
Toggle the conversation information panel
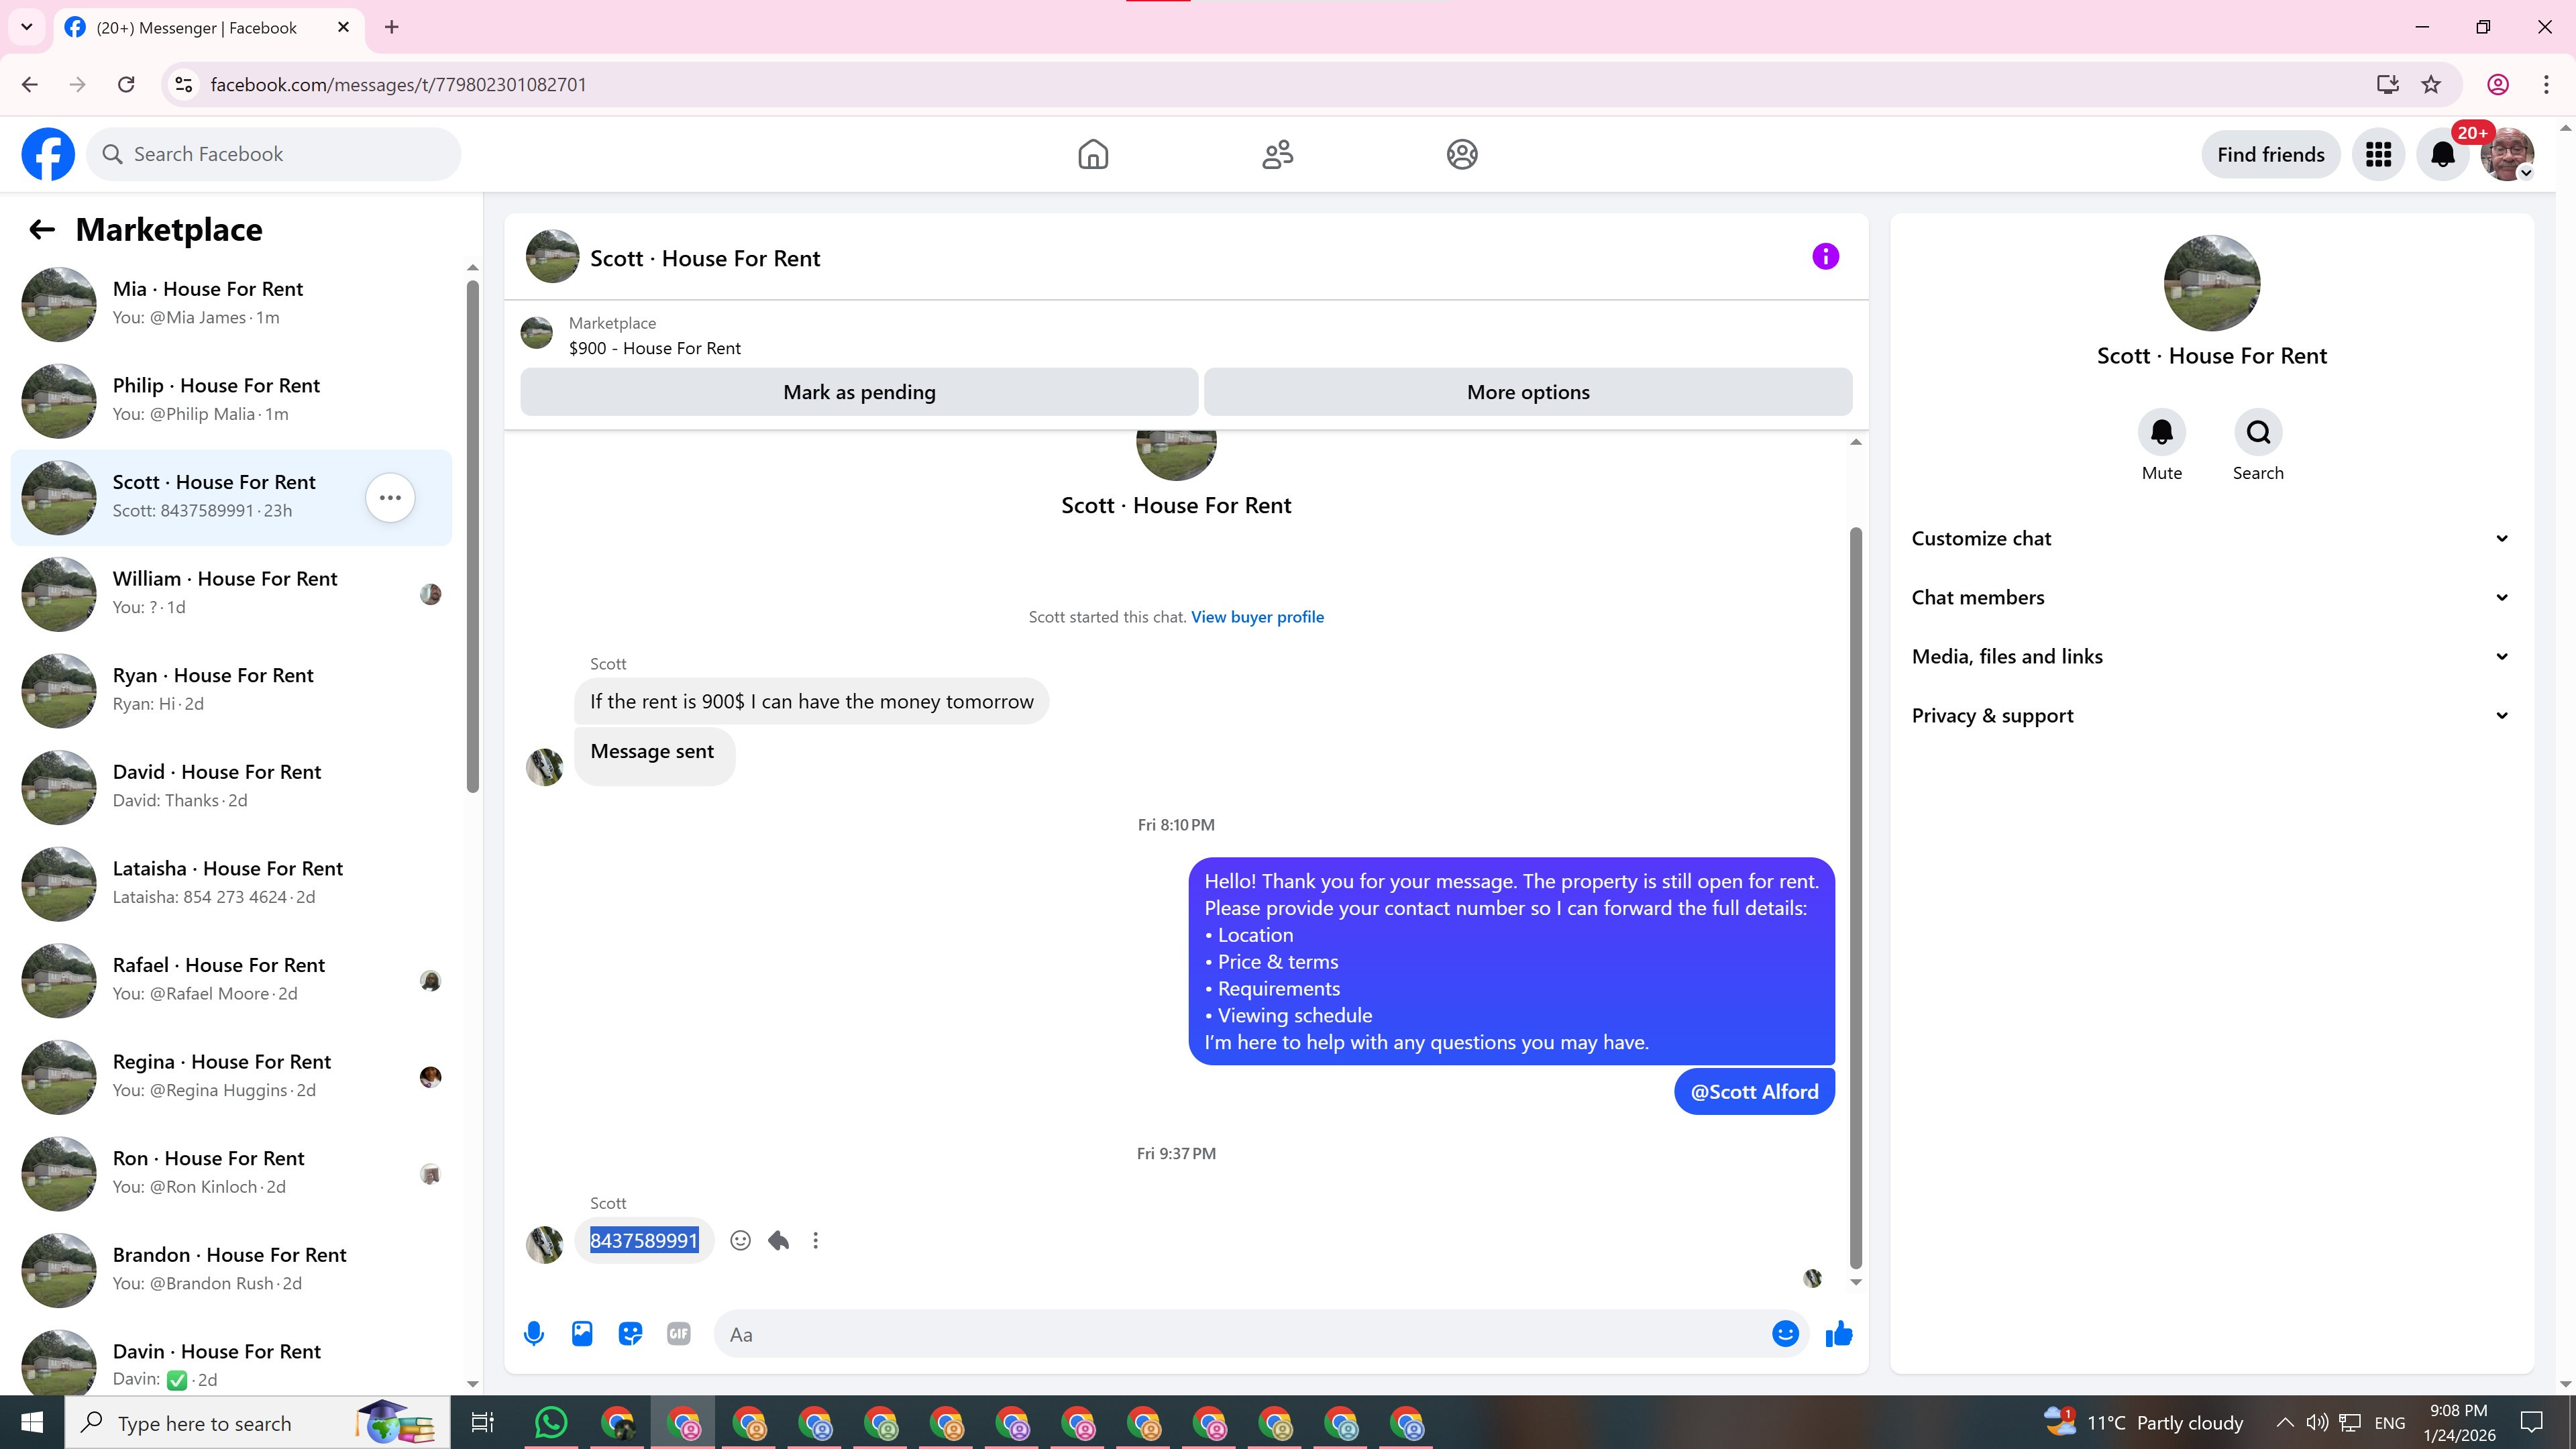pos(1825,257)
